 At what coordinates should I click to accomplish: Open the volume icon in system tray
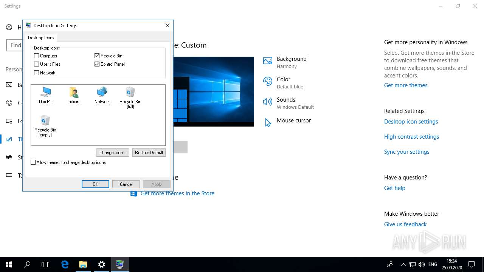[422, 264]
